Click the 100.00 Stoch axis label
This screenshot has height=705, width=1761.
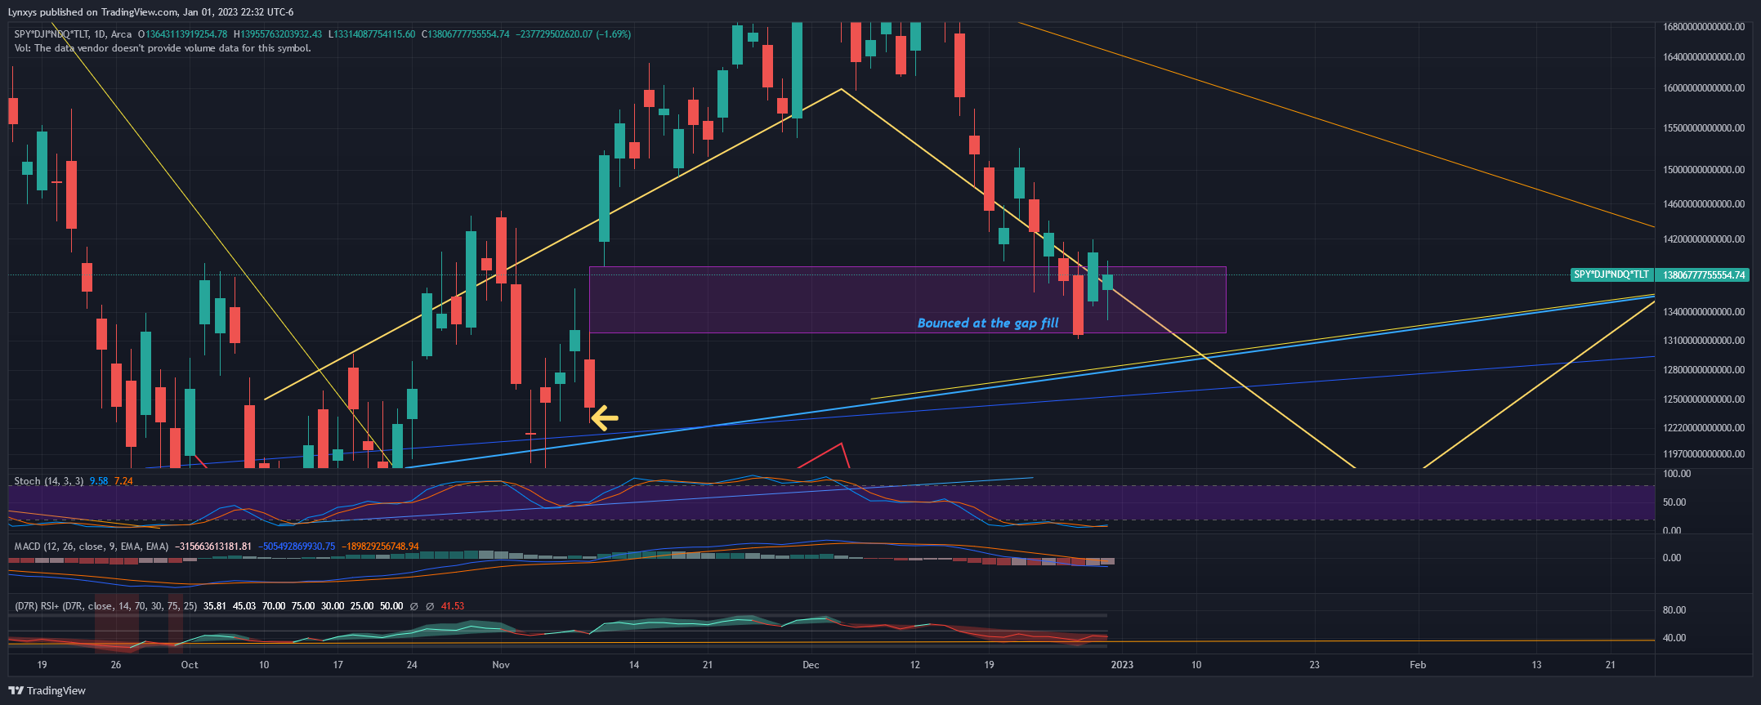click(1677, 474)
